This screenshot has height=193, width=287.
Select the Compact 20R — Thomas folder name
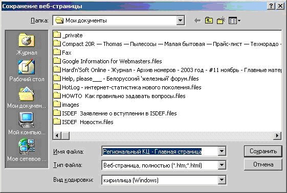[172, 44]
